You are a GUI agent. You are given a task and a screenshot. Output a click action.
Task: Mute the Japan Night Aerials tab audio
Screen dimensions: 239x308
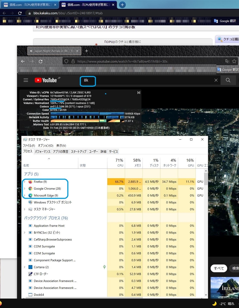point(31,51)
